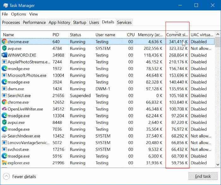Image resolution: width=221 pixels, height=185 pixels.
Task: Sort by the User name column header
Action: tap(108, 35)
